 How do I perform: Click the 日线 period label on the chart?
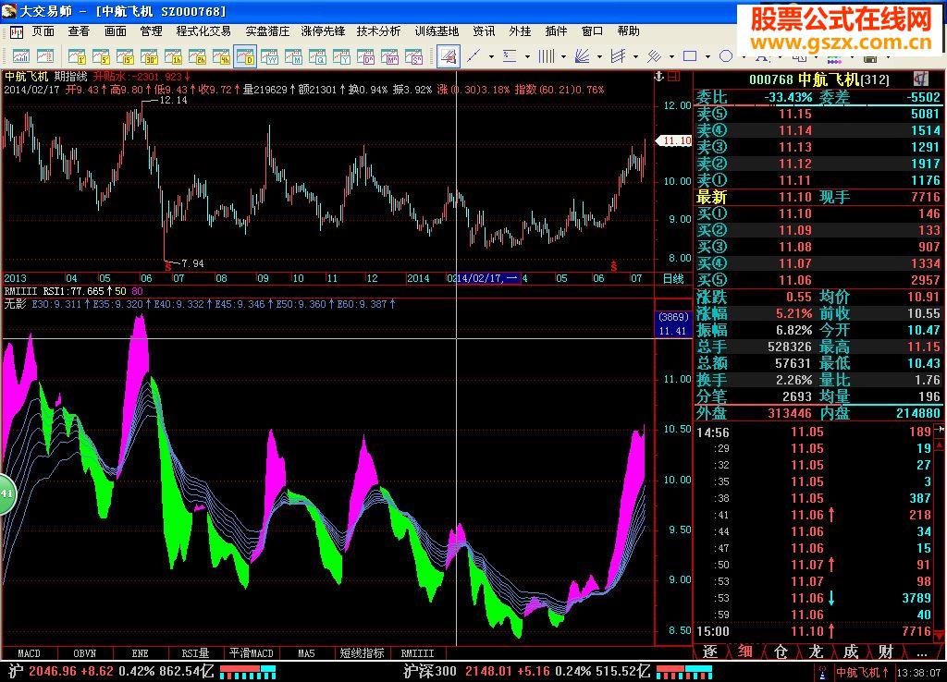673,278
